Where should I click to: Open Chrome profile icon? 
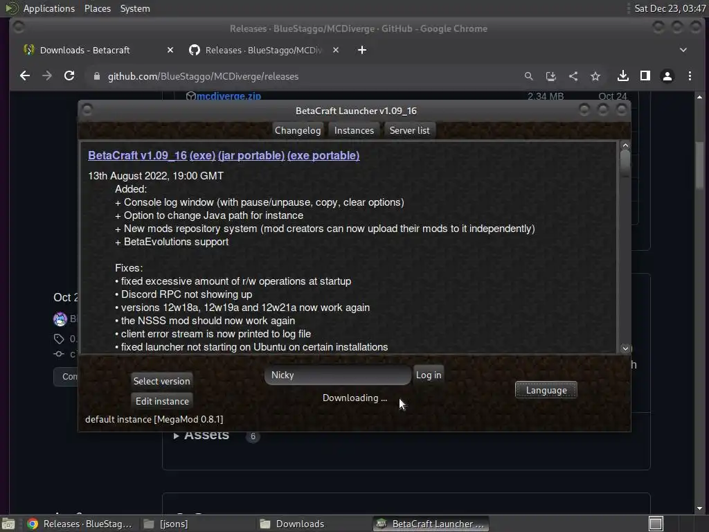pos(667,76)
